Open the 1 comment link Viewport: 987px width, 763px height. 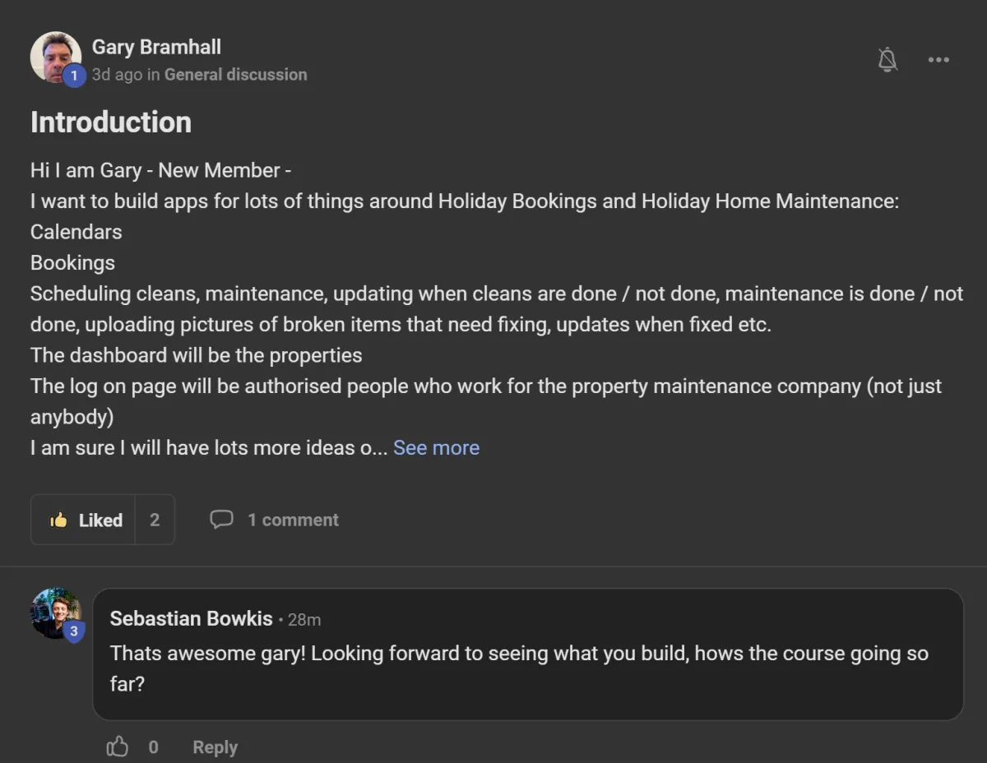tap(293, 520)
